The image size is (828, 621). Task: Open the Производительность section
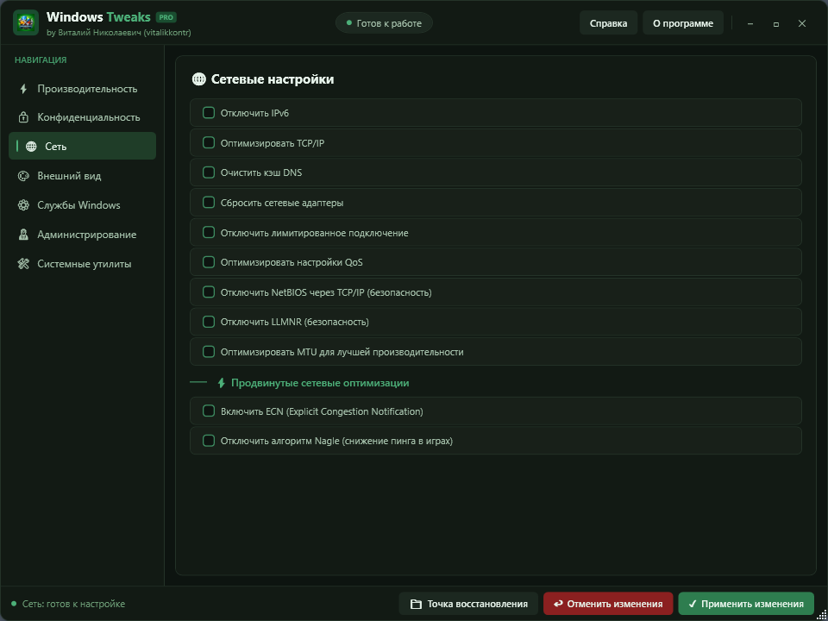tap(83, 89)
